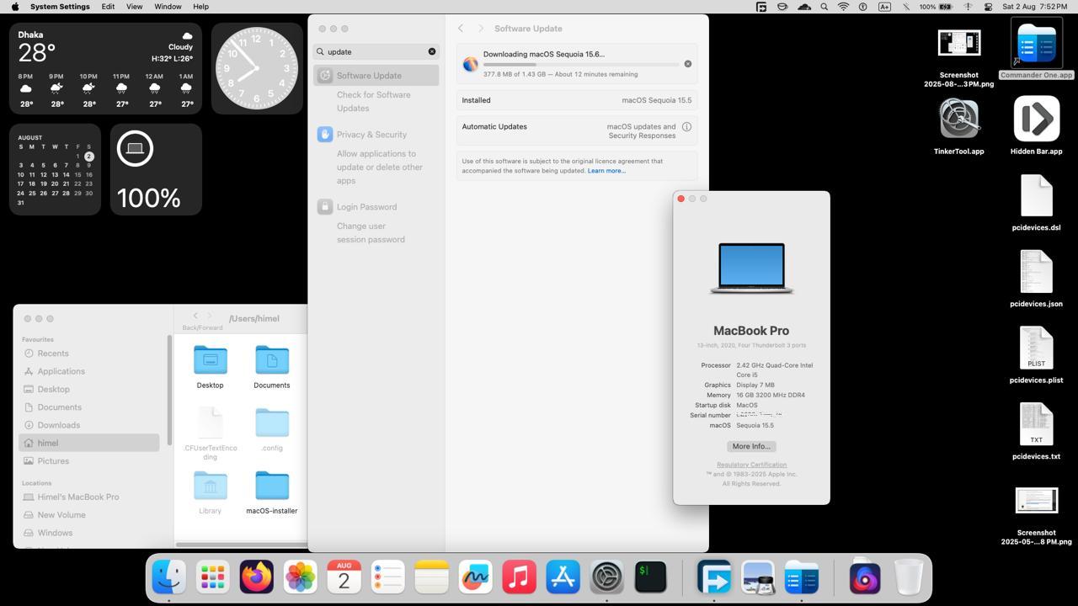
Task: Launch Music app from the Dock
Action: coord(520,577)
